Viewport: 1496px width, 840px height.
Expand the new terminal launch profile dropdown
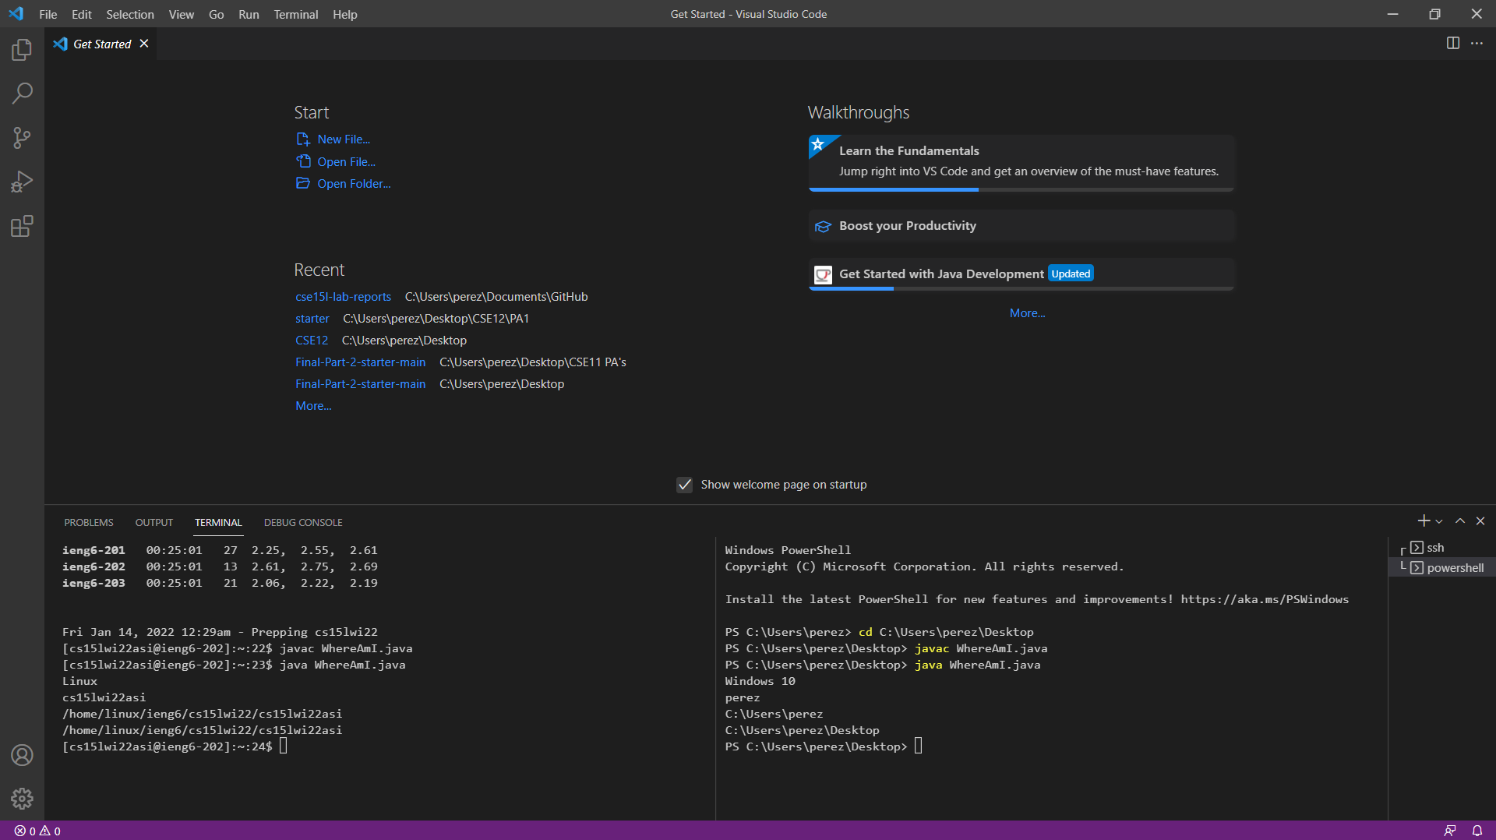coord(1439,521)
